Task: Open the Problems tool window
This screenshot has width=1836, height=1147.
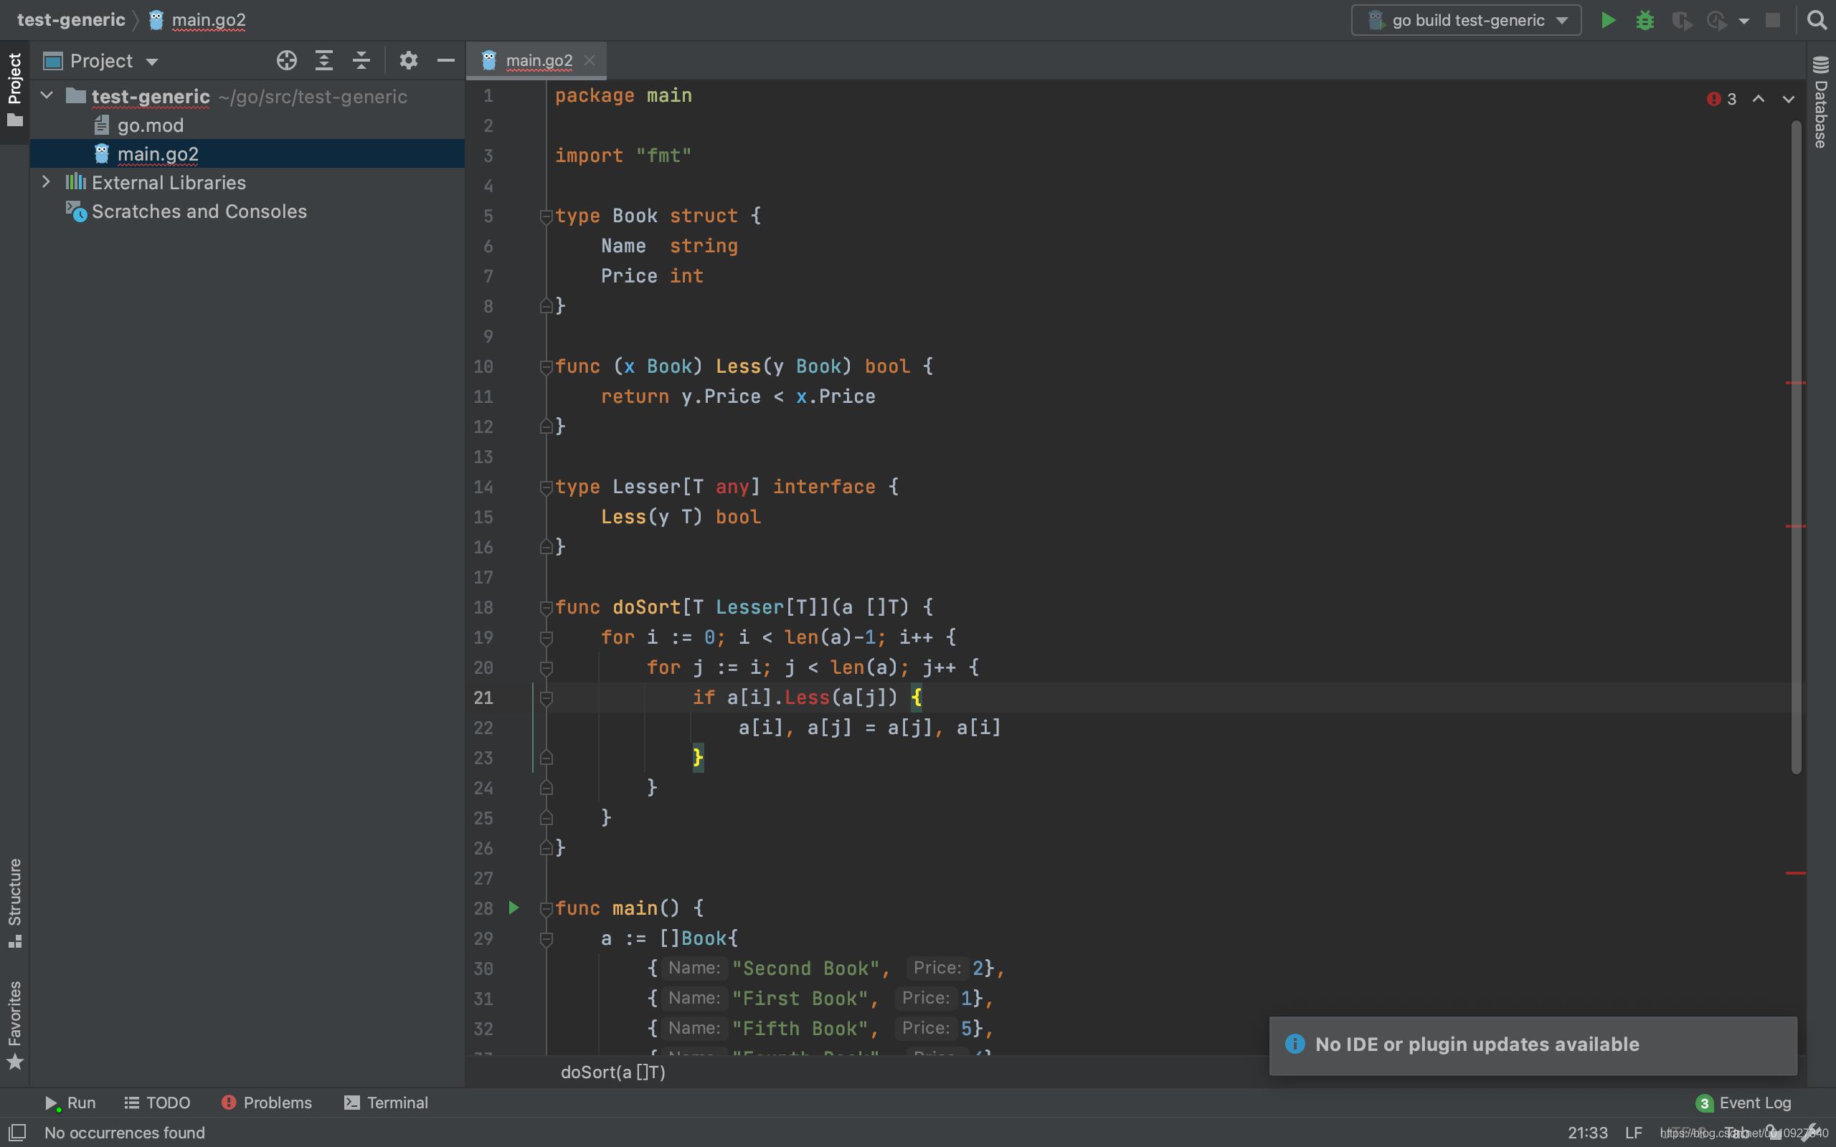Action: [x=266, y=1103]
